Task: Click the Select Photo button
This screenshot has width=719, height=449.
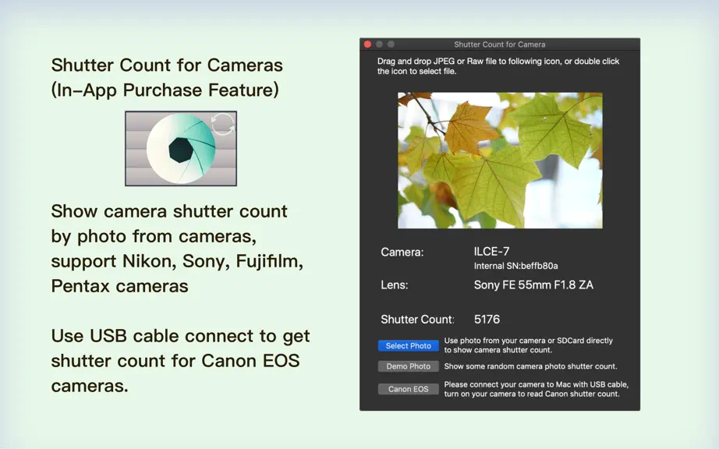Action: pyautogui.click(x=408, y=346)
